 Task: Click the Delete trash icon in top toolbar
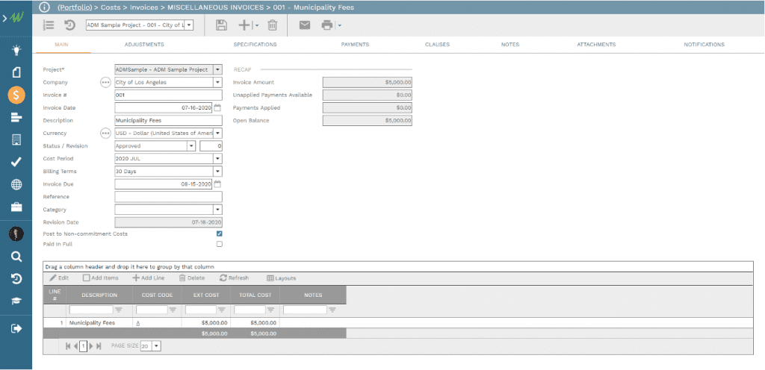click(273, 25)
